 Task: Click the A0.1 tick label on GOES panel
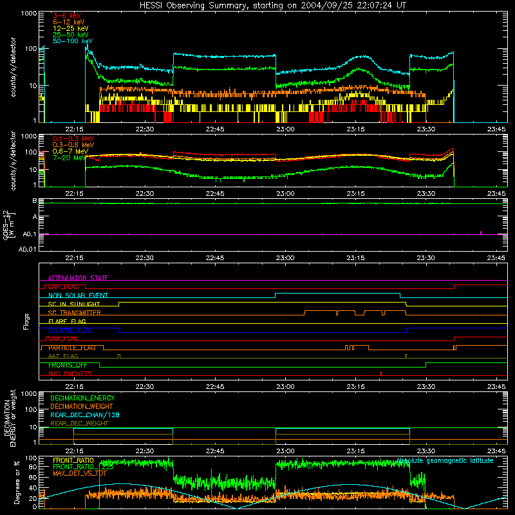coord(29,234)
